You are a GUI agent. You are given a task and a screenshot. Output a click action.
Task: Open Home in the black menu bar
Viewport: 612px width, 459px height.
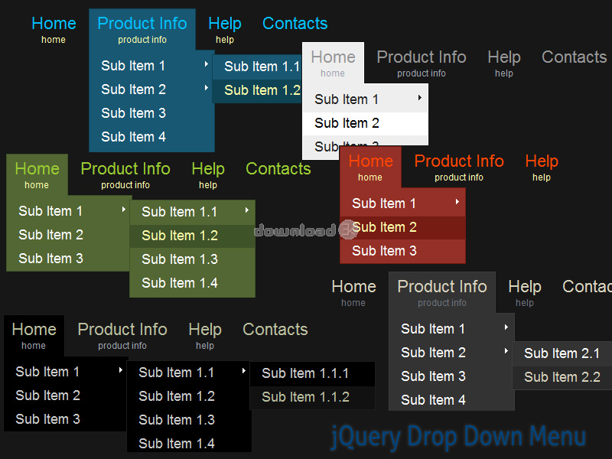[x=34, y=335]
